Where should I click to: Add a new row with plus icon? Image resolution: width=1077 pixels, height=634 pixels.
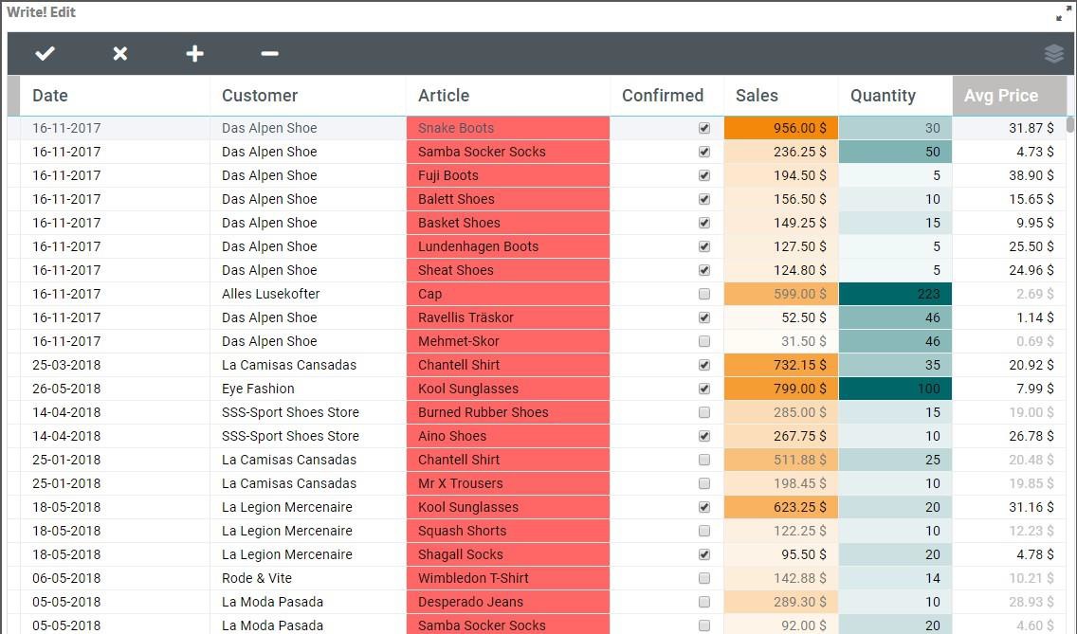[195, 54]
